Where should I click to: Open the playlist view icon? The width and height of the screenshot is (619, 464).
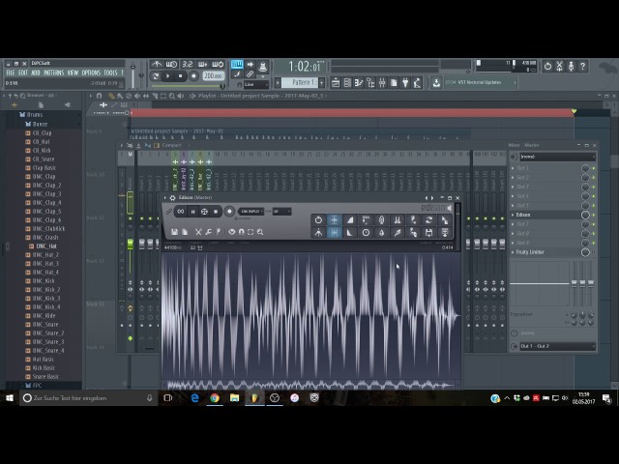pos(336,83)
